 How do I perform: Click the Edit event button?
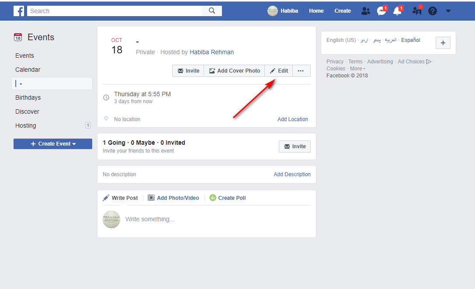[279, 71]
